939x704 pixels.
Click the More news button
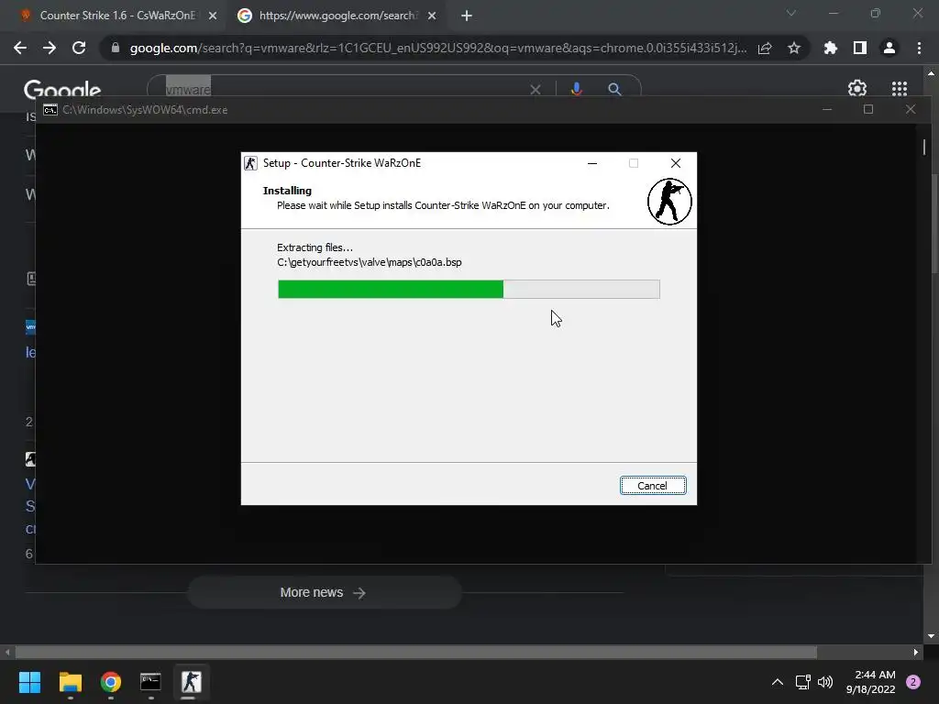click(325, 593)
